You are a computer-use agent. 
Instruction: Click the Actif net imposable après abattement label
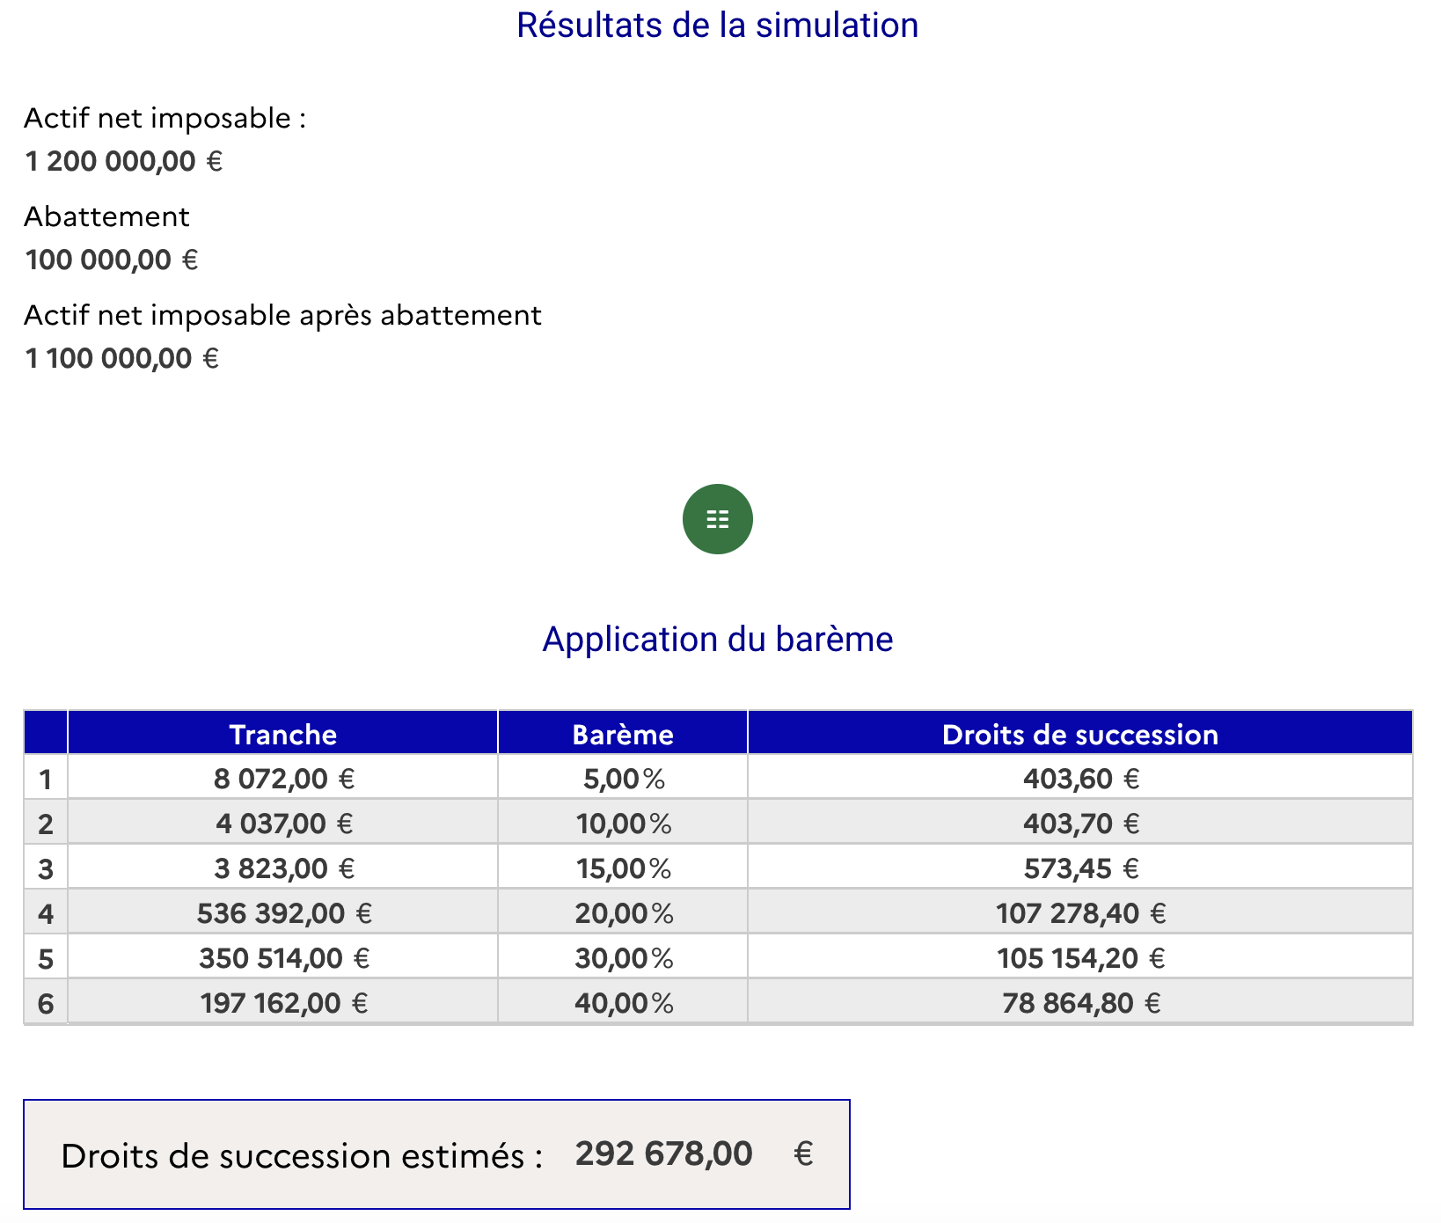[x=282, y=315]
